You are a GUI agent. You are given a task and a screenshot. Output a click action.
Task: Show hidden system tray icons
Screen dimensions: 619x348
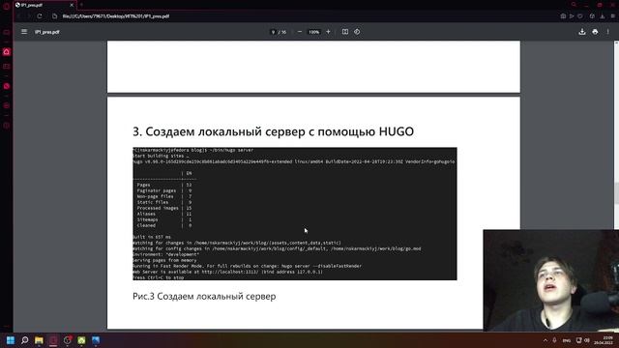[545, 340]
